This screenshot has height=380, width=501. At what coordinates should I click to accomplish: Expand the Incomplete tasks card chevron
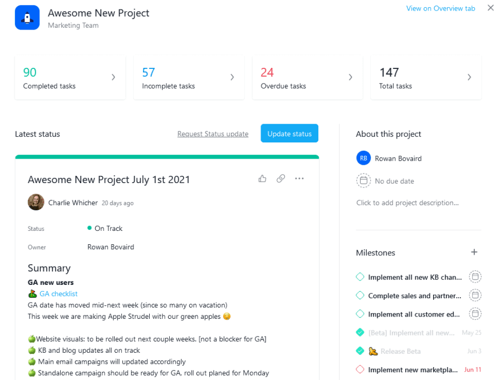(232, 77)
